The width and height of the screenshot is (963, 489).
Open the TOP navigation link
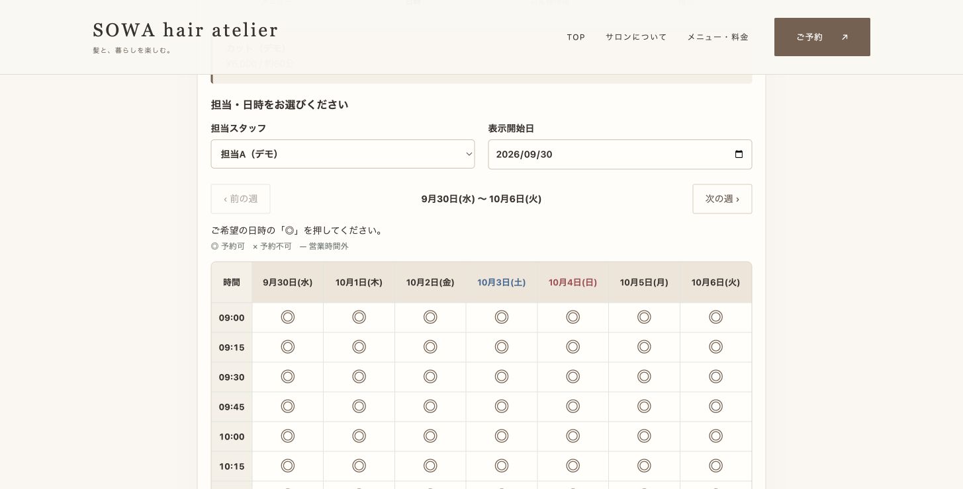576,37
